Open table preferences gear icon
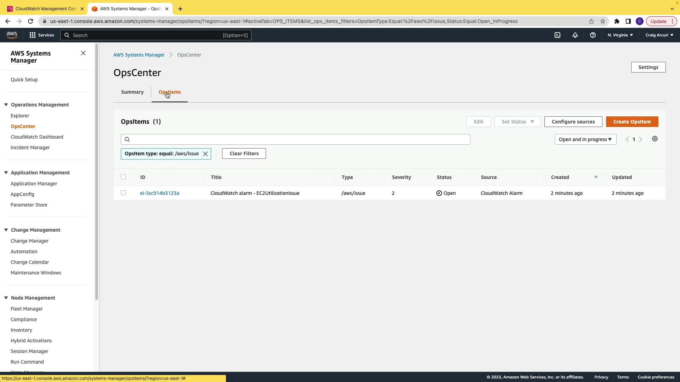Viewport: 680px width, 382px height. (655, 139)
